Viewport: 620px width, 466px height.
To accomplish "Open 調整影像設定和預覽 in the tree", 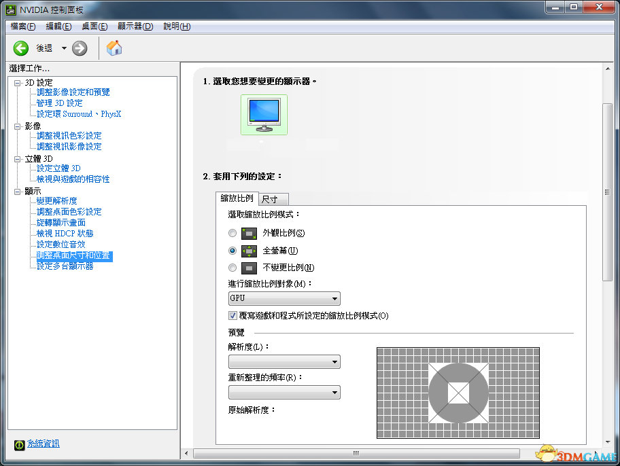I will click(73, 92).
